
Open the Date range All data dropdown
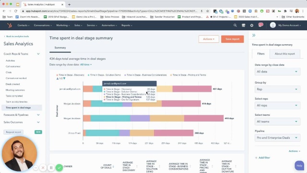click(277, 72)
